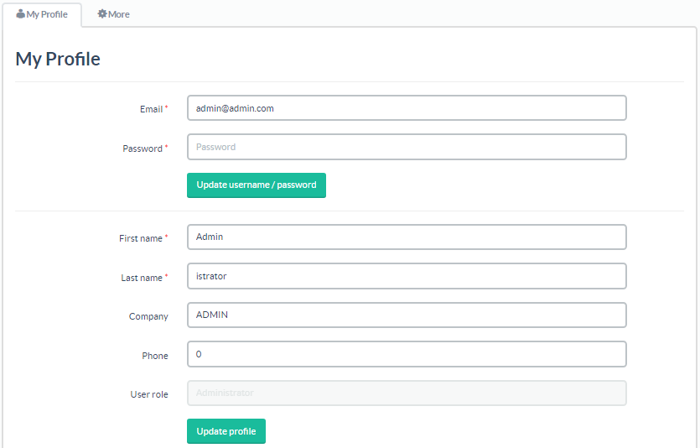Image resolution: width=700 pixels, height=448 pixels.
Task: Focus the Phone number input
Action: click(x=407, y=354)
